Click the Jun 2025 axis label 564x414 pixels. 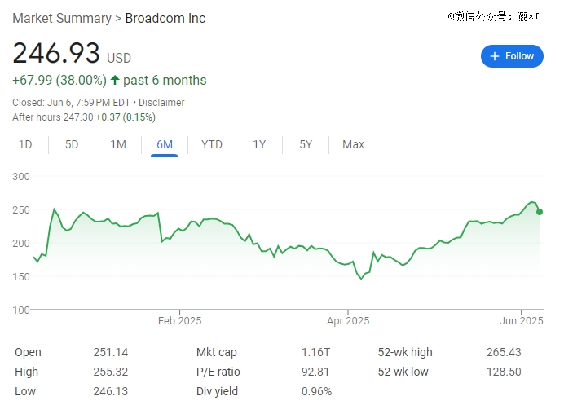(x=521, y=321)
